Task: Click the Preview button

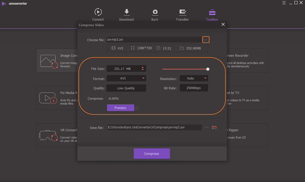Action: (121, 108)
